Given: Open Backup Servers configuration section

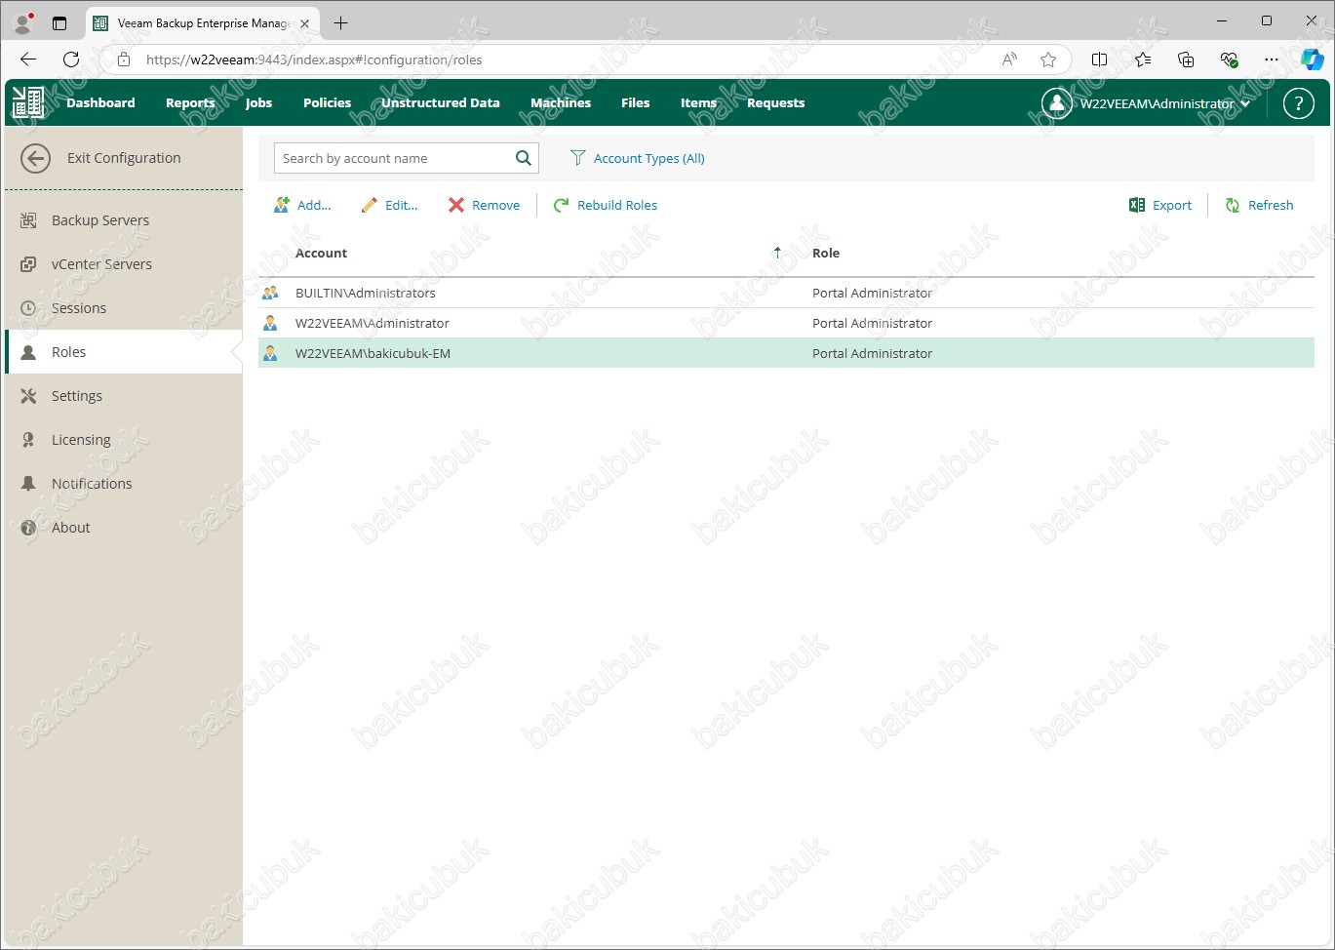Looking at the screenshot, I should tap(100, 220).
